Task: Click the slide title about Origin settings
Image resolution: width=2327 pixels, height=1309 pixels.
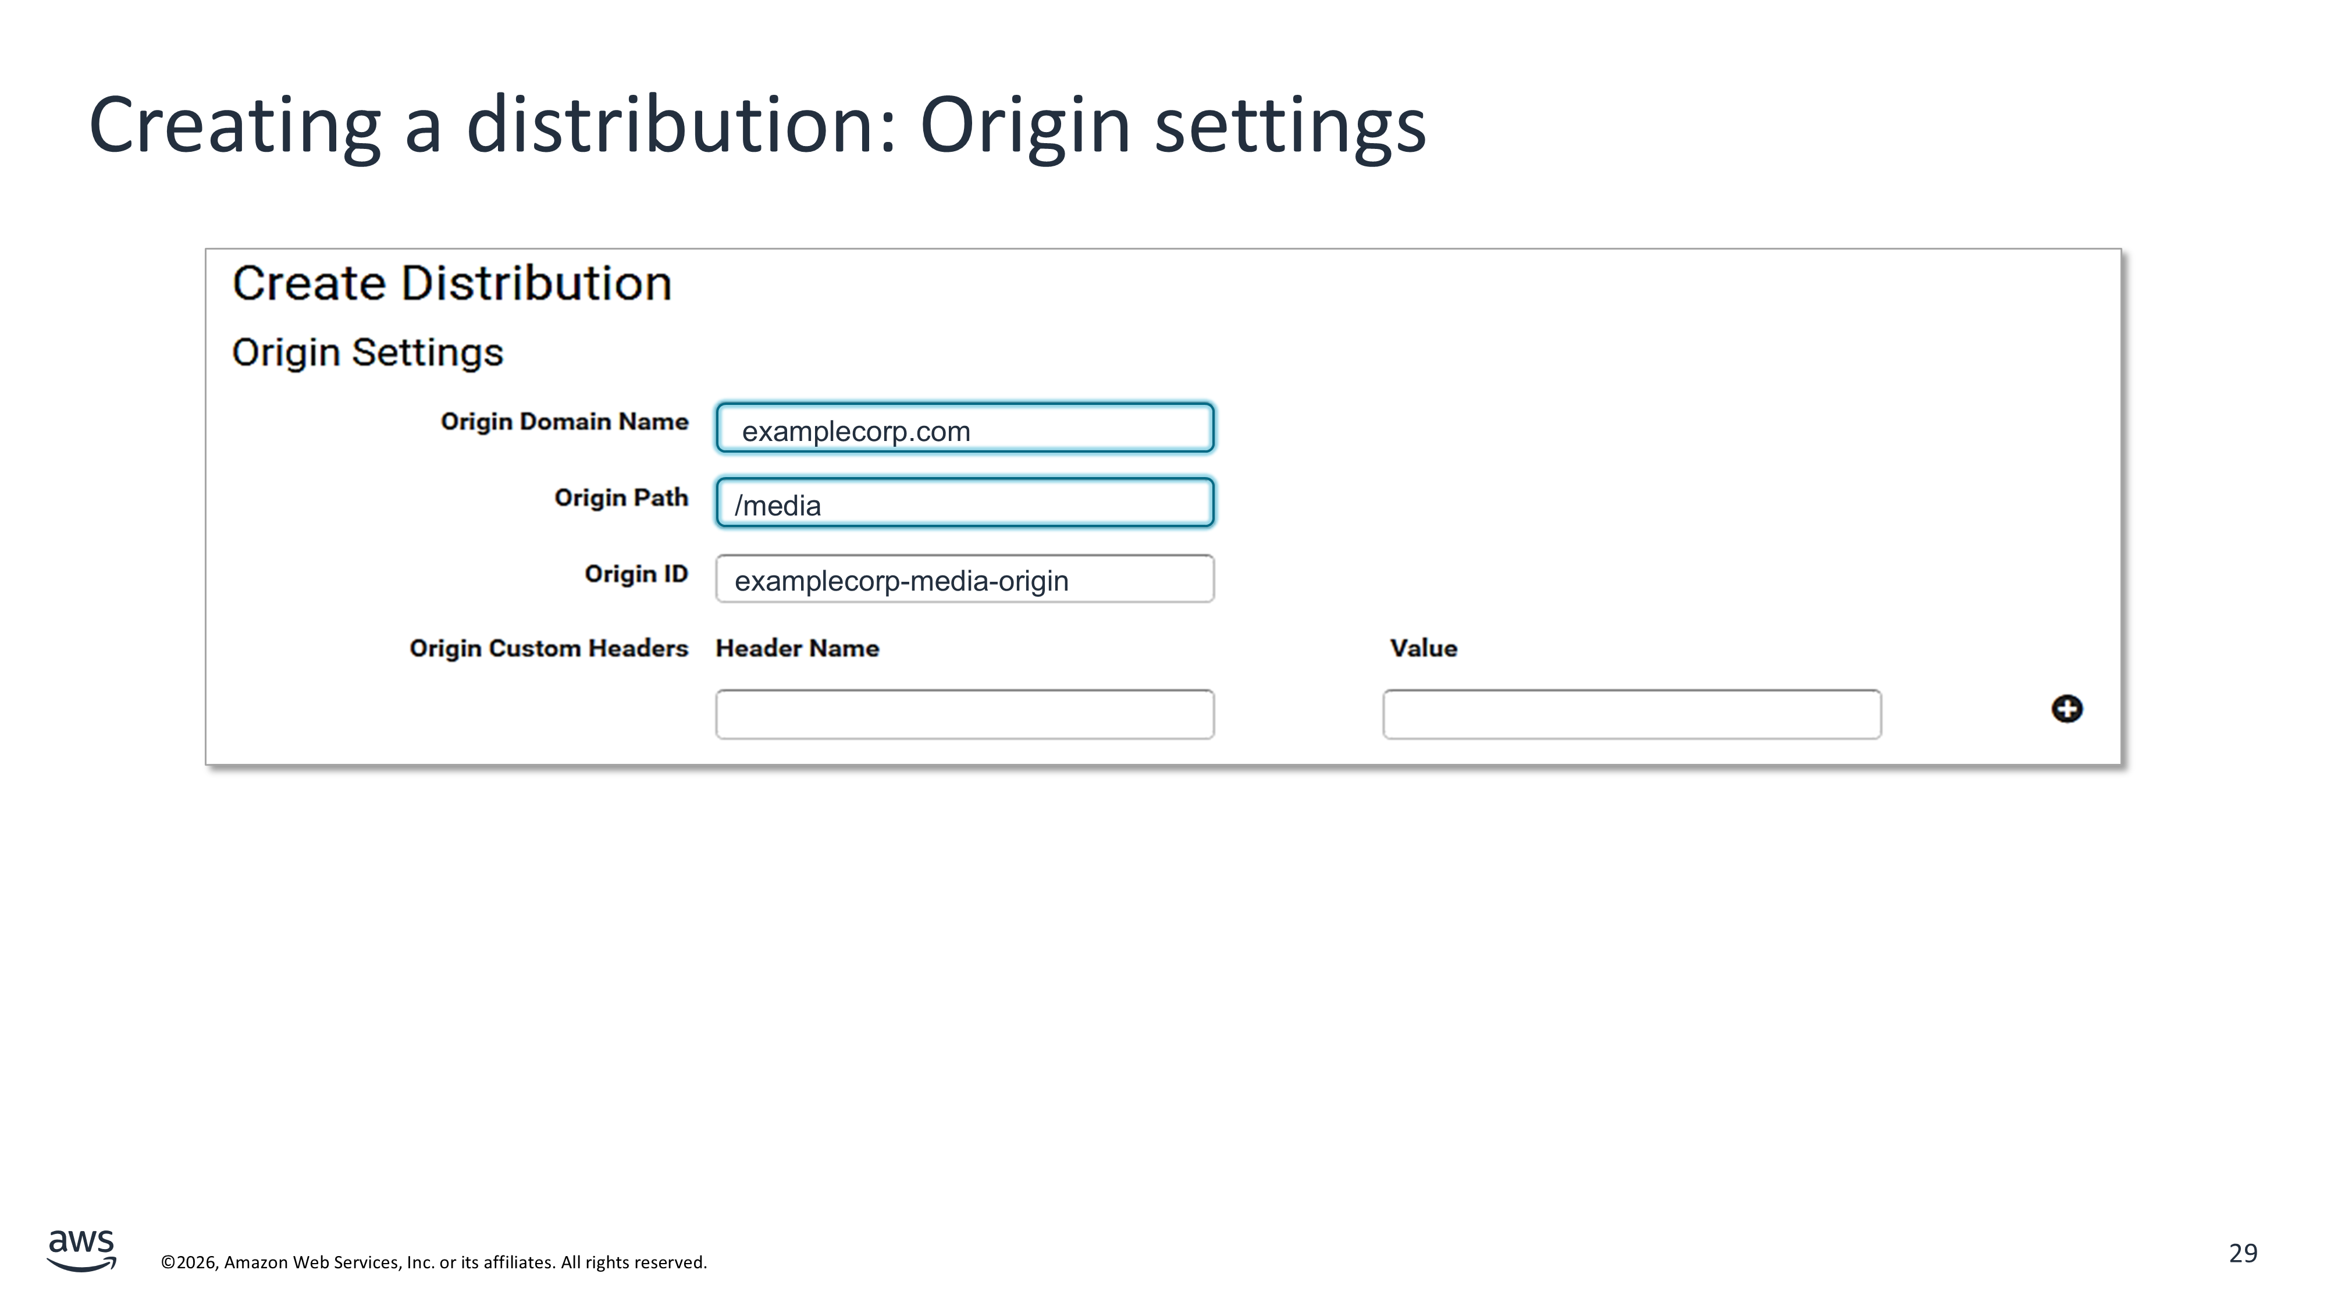Action: coord(757,125)
